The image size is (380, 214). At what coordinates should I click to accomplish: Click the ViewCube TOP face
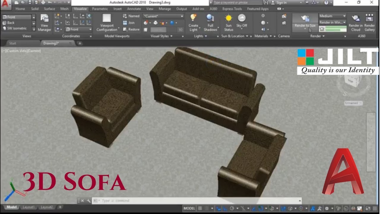[351, 81]
